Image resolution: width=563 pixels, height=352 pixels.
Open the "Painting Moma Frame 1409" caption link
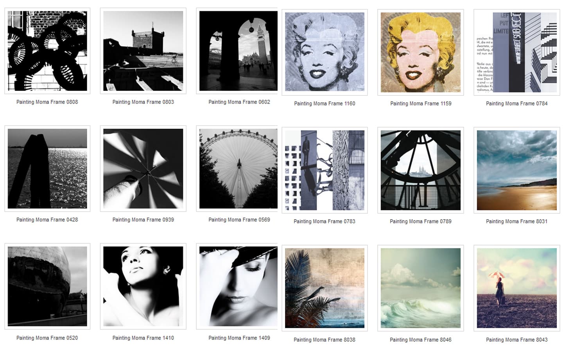pyautogui.click(x=239, y=338)
